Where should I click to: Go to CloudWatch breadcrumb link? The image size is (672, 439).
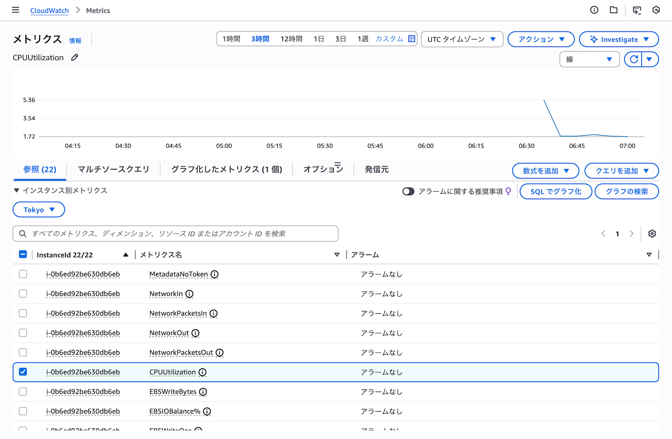(49, 10)
